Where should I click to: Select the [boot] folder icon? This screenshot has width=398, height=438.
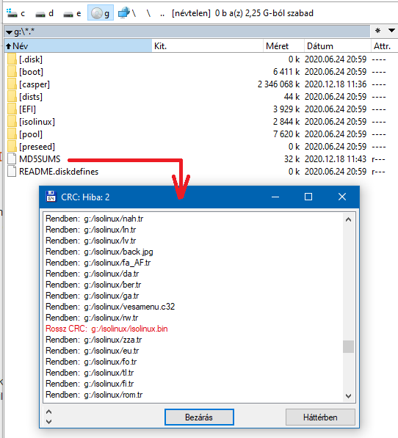[x=12, y=72]
